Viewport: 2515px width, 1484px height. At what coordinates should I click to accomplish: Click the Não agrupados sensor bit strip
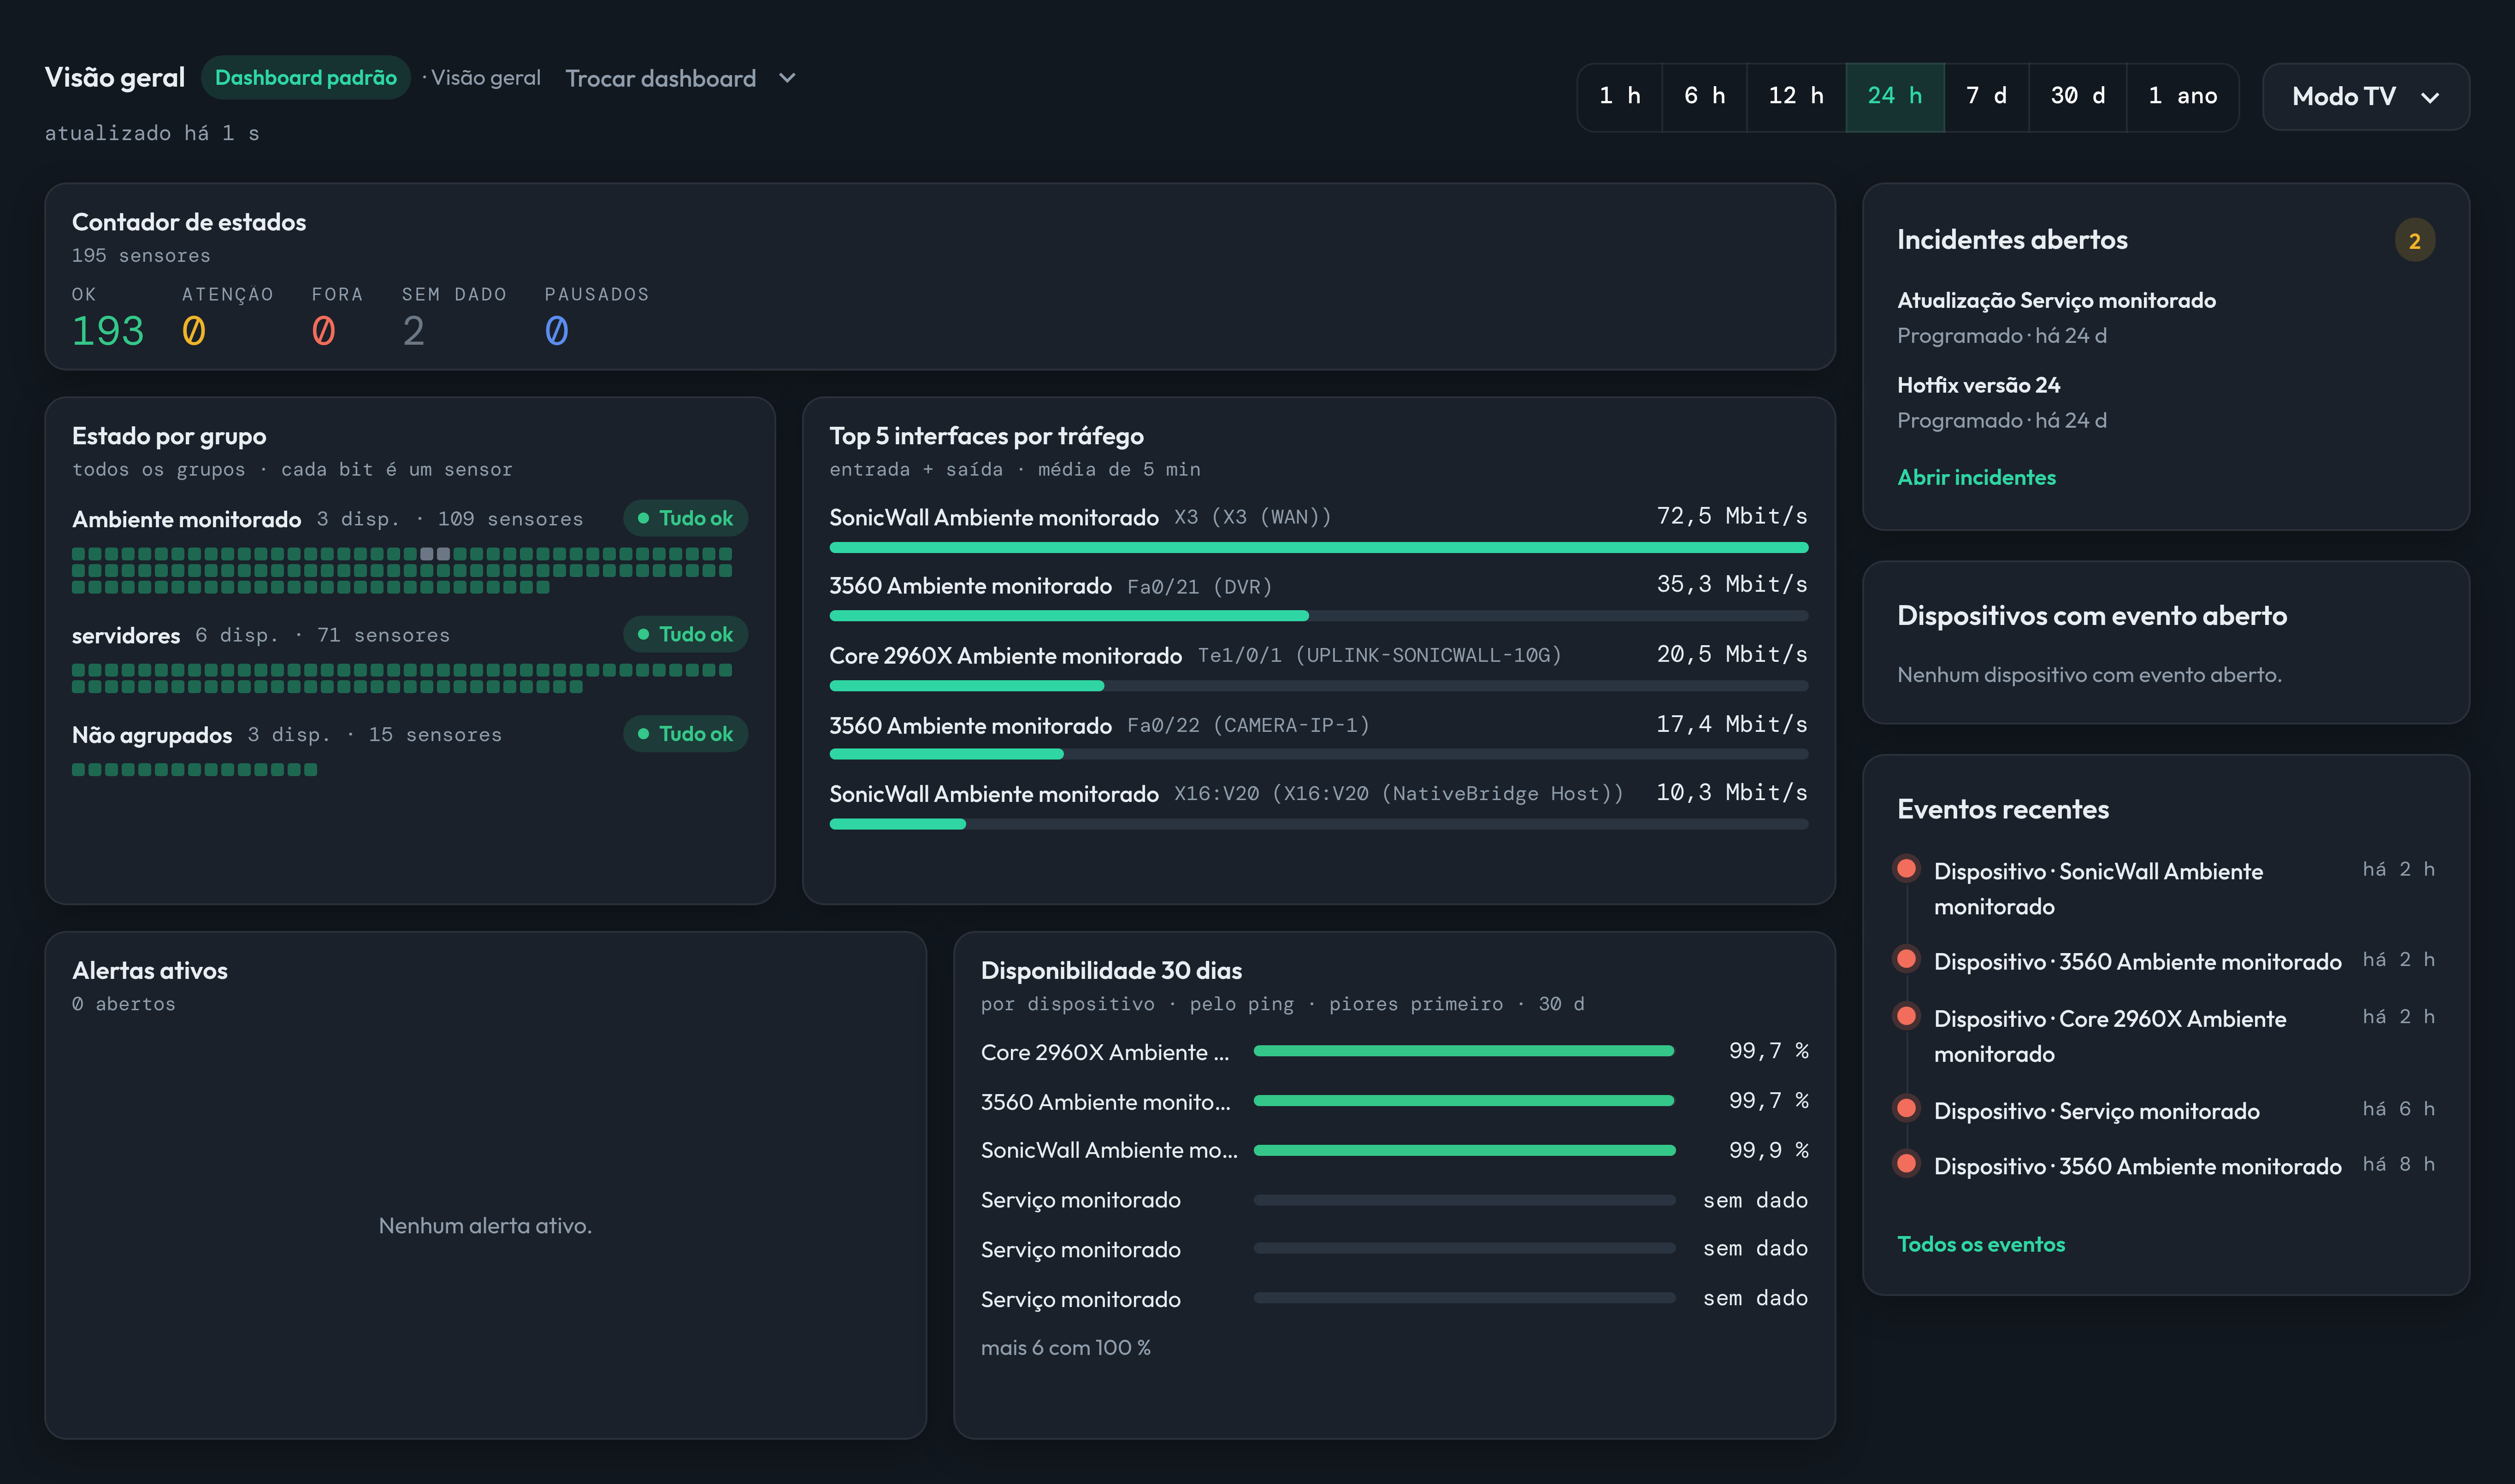pyautogui.click(x=194, y=770)
